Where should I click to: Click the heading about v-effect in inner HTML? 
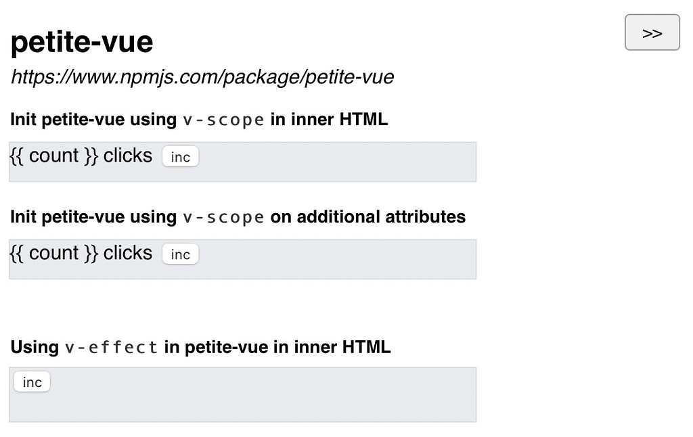(200, 347)
